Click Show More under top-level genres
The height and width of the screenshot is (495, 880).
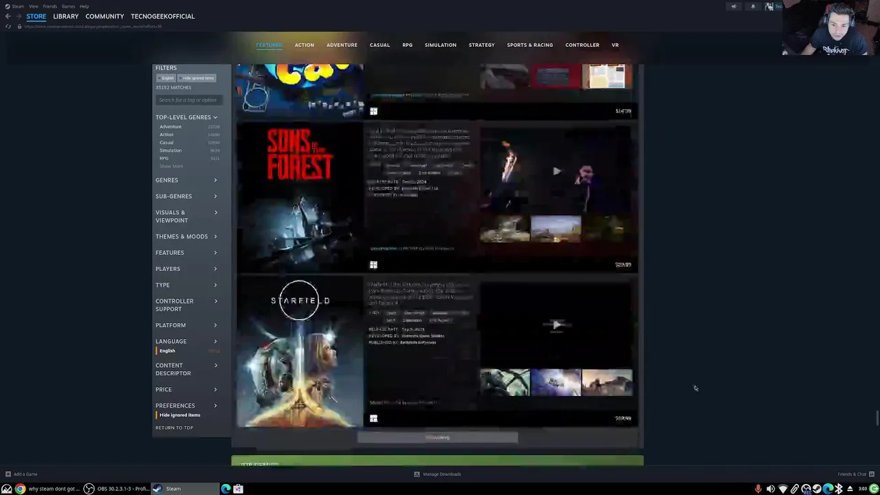(x=171, y=166)
